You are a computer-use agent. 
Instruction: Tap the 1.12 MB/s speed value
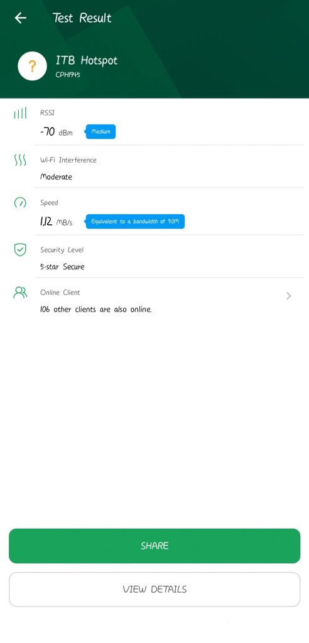click(57, 222)
